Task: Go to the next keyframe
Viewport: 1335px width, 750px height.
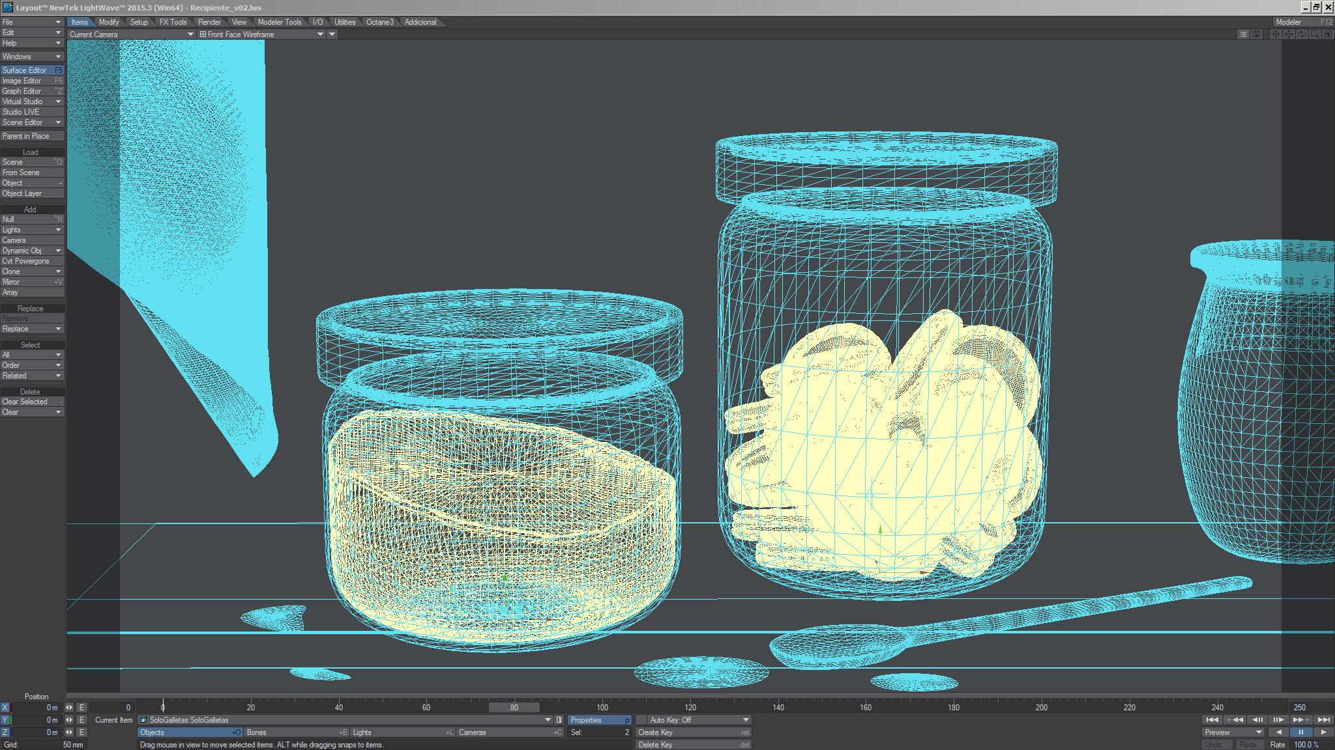Action: tap(1301, 719)
